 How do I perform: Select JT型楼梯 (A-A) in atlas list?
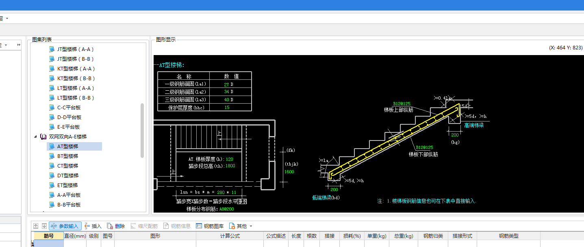[76, 49]
